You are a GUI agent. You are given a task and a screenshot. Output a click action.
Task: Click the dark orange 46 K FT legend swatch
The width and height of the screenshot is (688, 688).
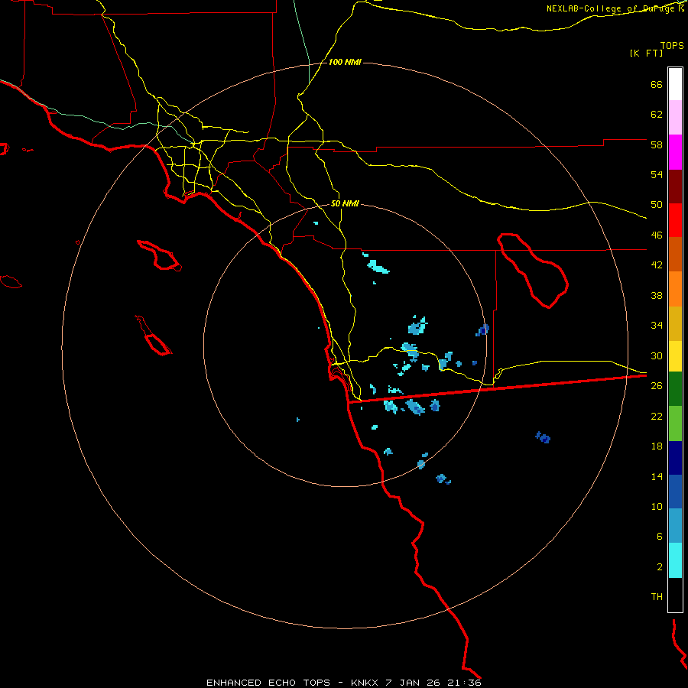tap(675, 254)
